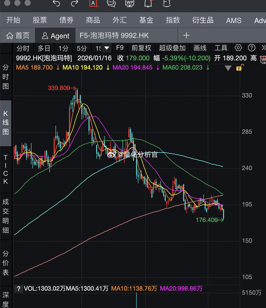Click the 176.400 low price marker
This screenshot has height=308, width=266.
pos(207,220)
